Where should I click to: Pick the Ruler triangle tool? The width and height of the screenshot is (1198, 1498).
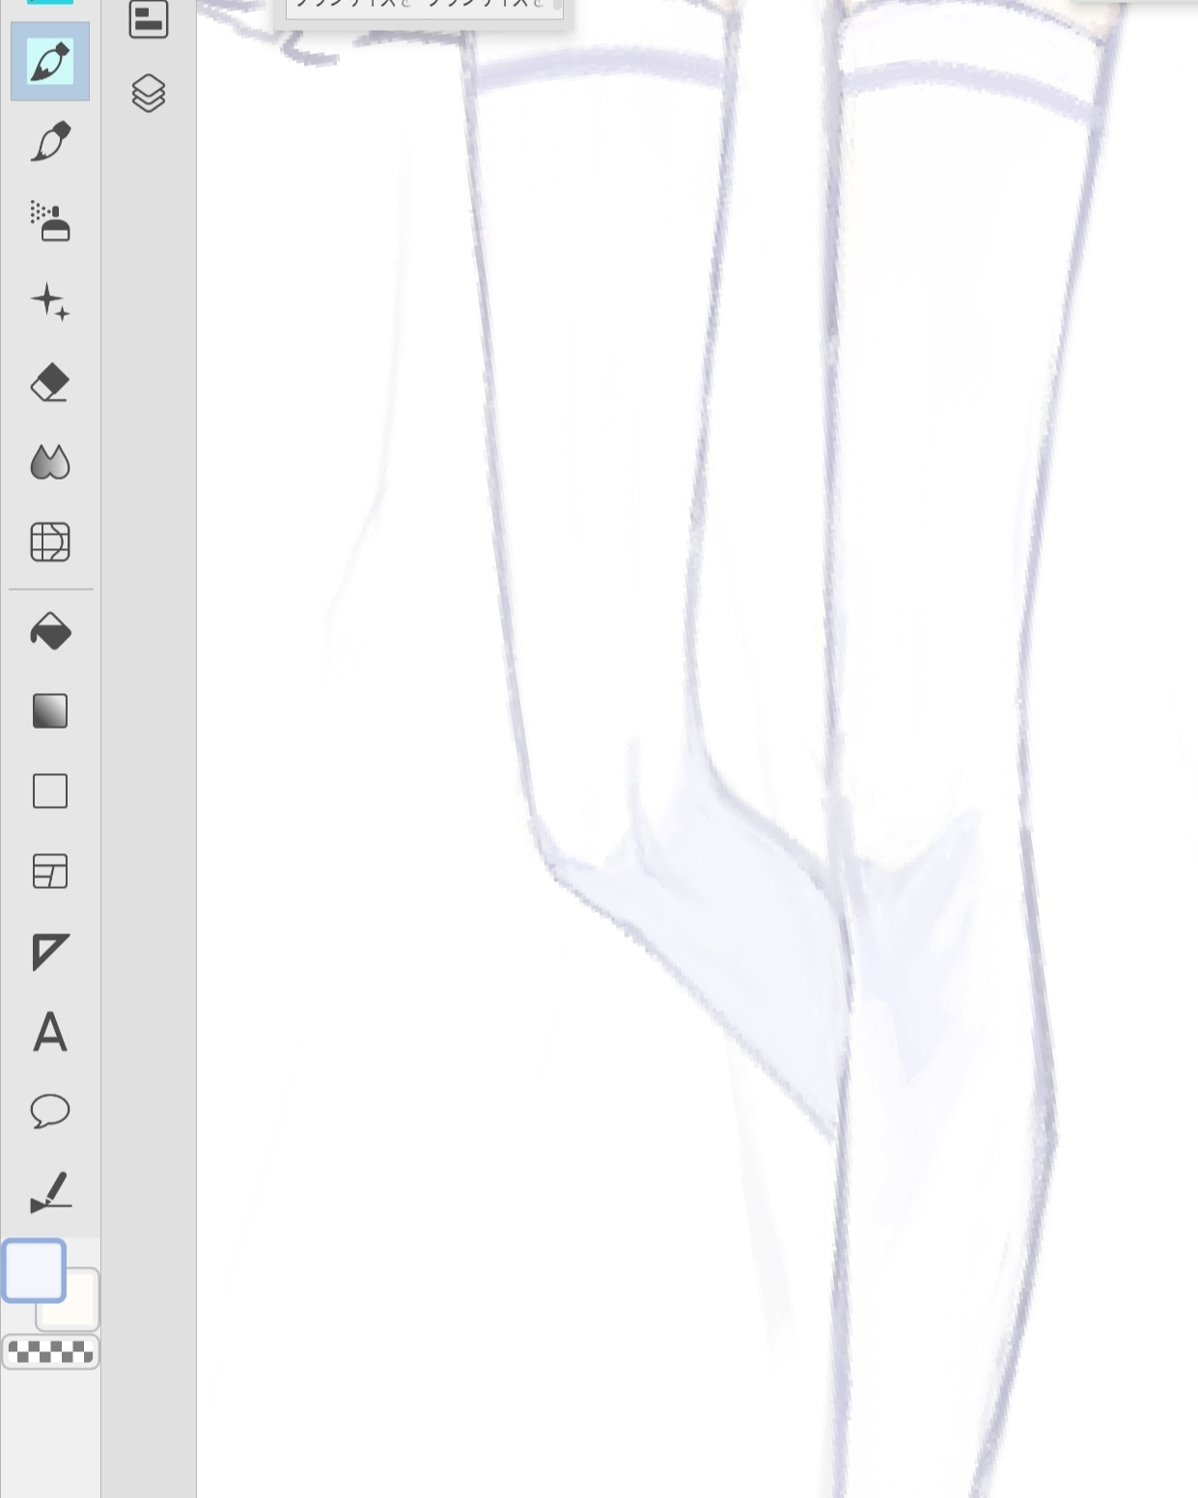pos(50,952)
